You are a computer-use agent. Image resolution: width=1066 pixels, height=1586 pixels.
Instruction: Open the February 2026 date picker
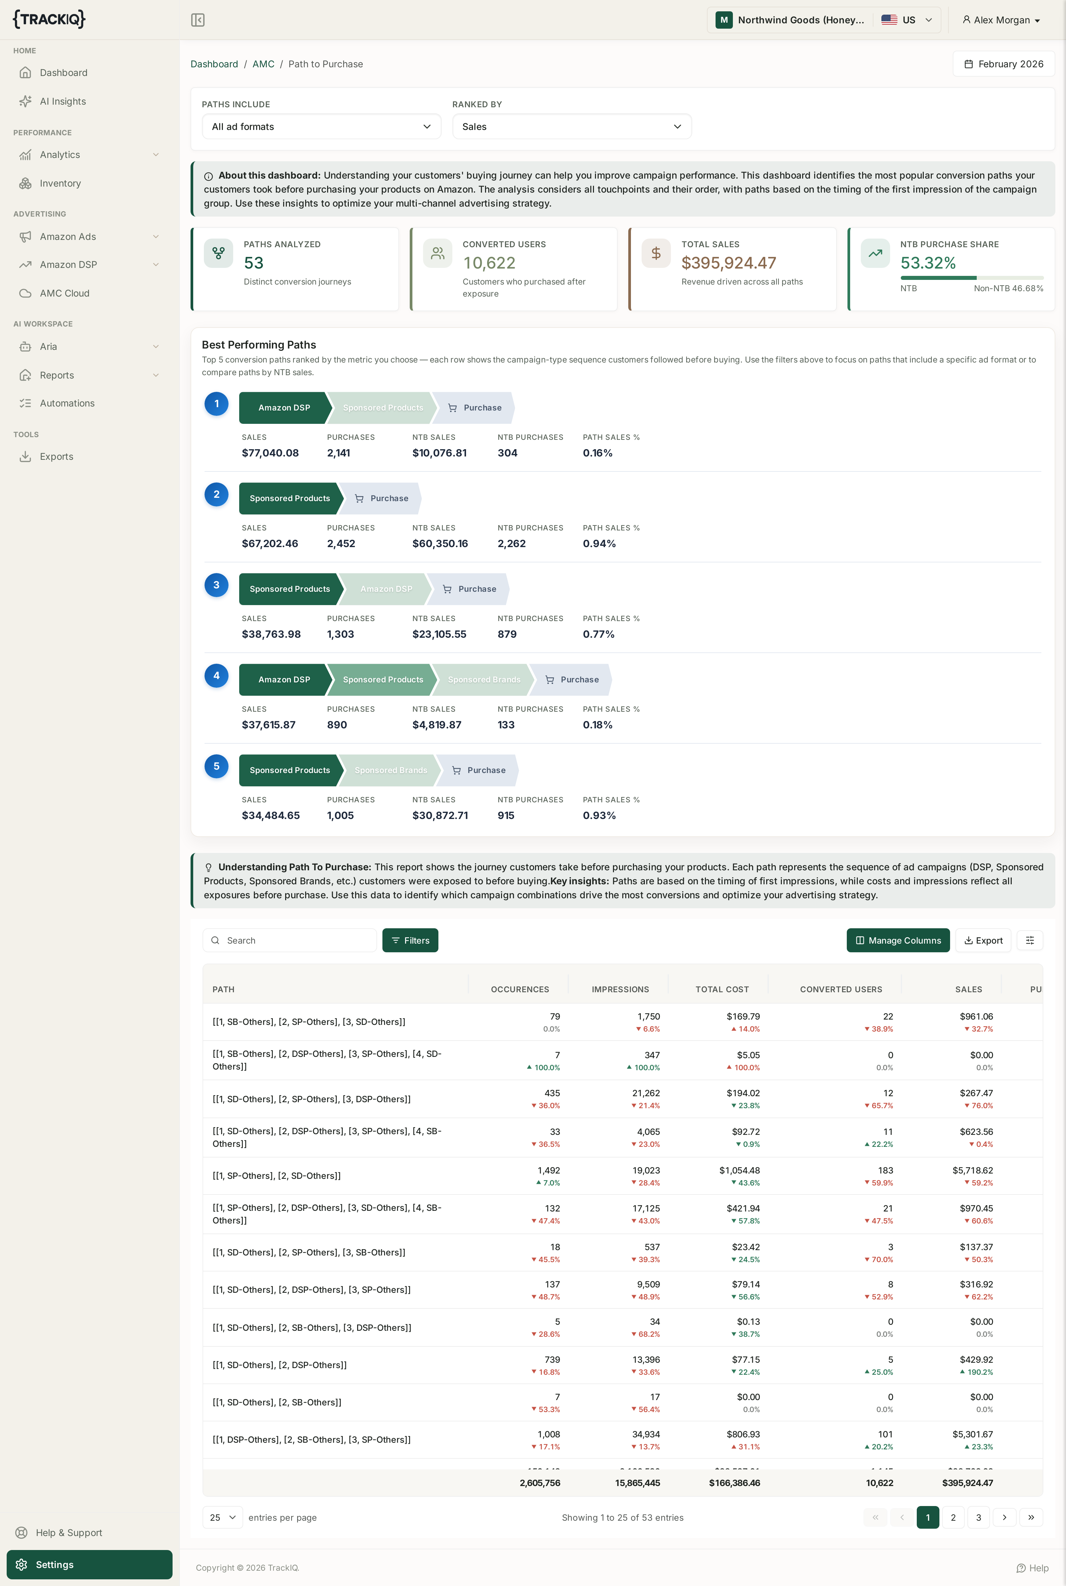[1003, 64]
